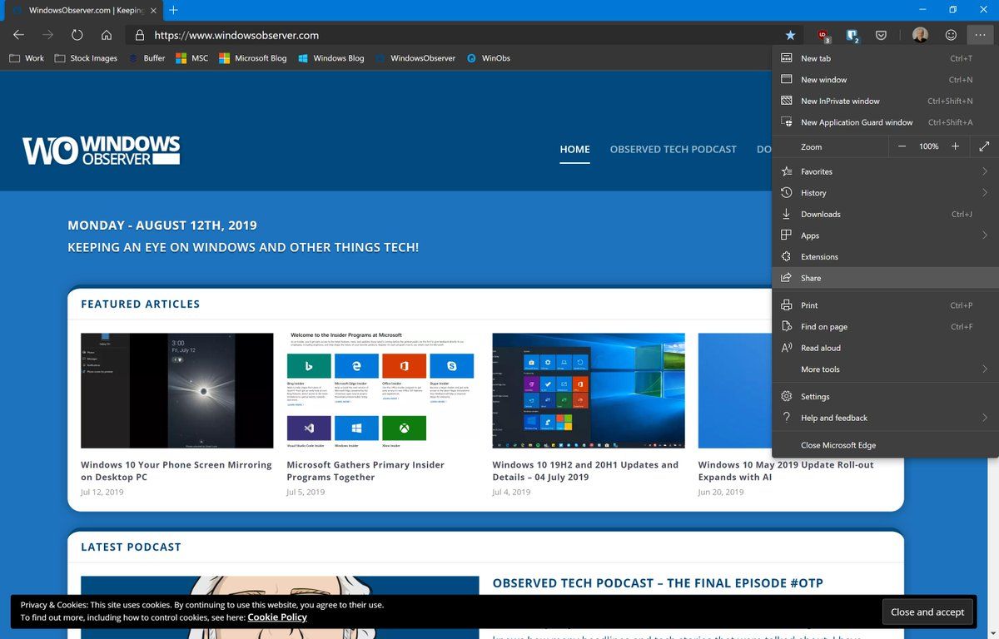Click the Forward navigation arrow
This screenshot has width=999, height=639.
point(48,35)
